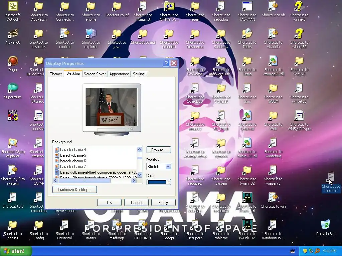Image resolution: width=342 pixels, height=256 pixels.
Task: Click the help question mark button
Action: (166, 63)
